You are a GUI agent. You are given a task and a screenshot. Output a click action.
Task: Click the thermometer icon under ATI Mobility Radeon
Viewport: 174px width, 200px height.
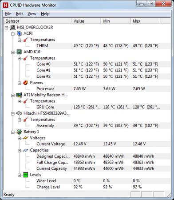click(26, 101)
